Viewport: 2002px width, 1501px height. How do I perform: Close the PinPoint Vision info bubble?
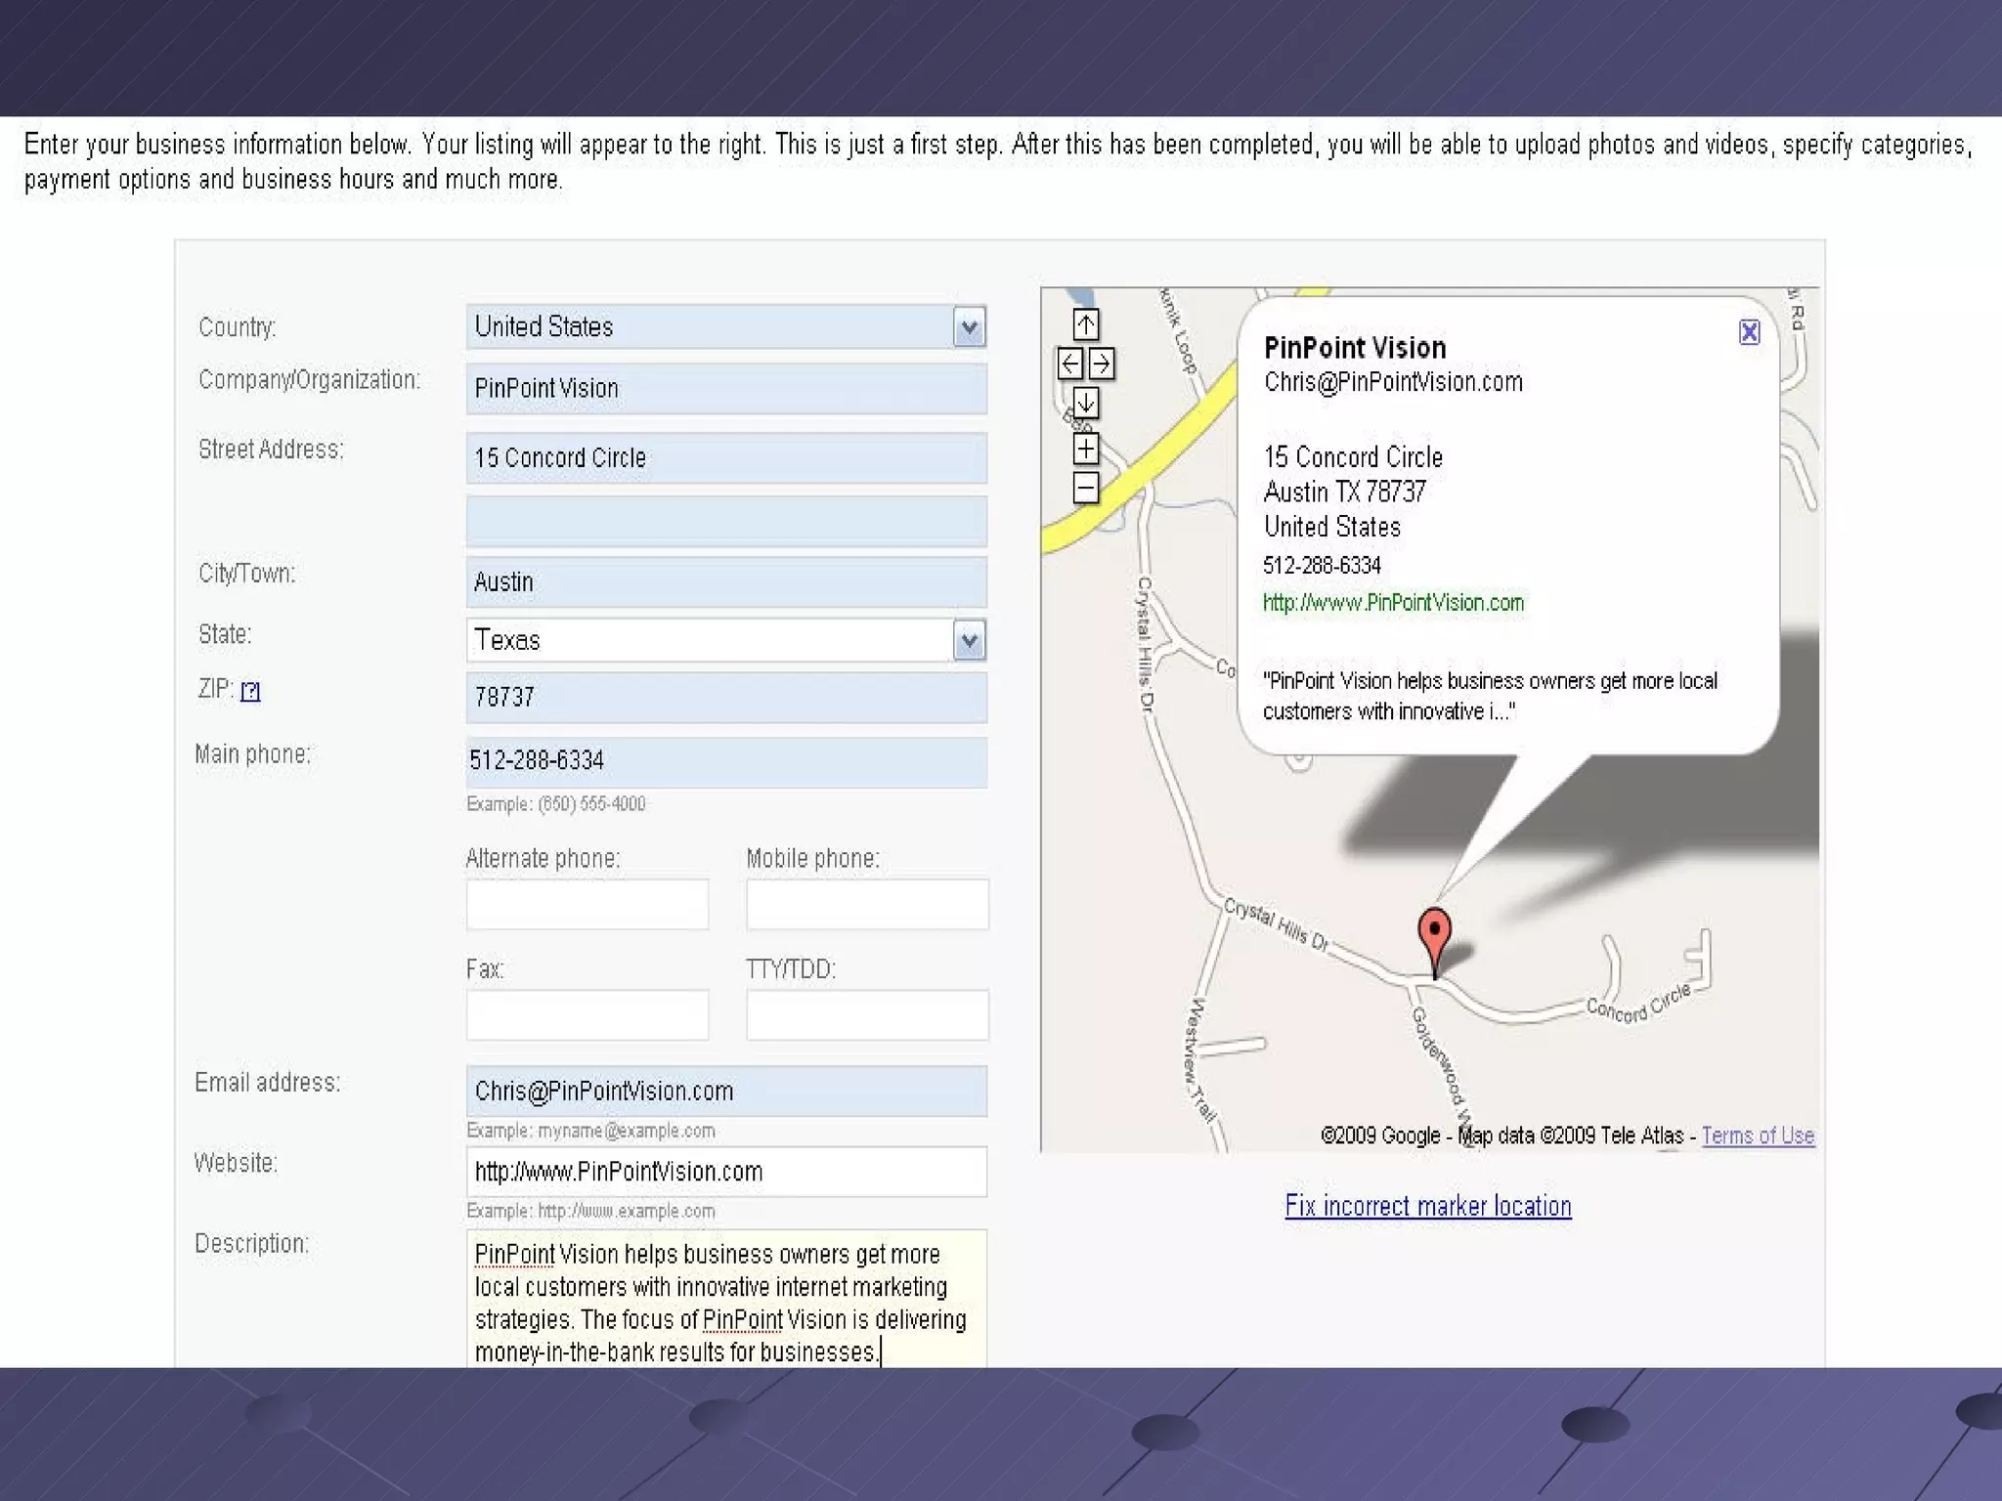point(1749,332)
